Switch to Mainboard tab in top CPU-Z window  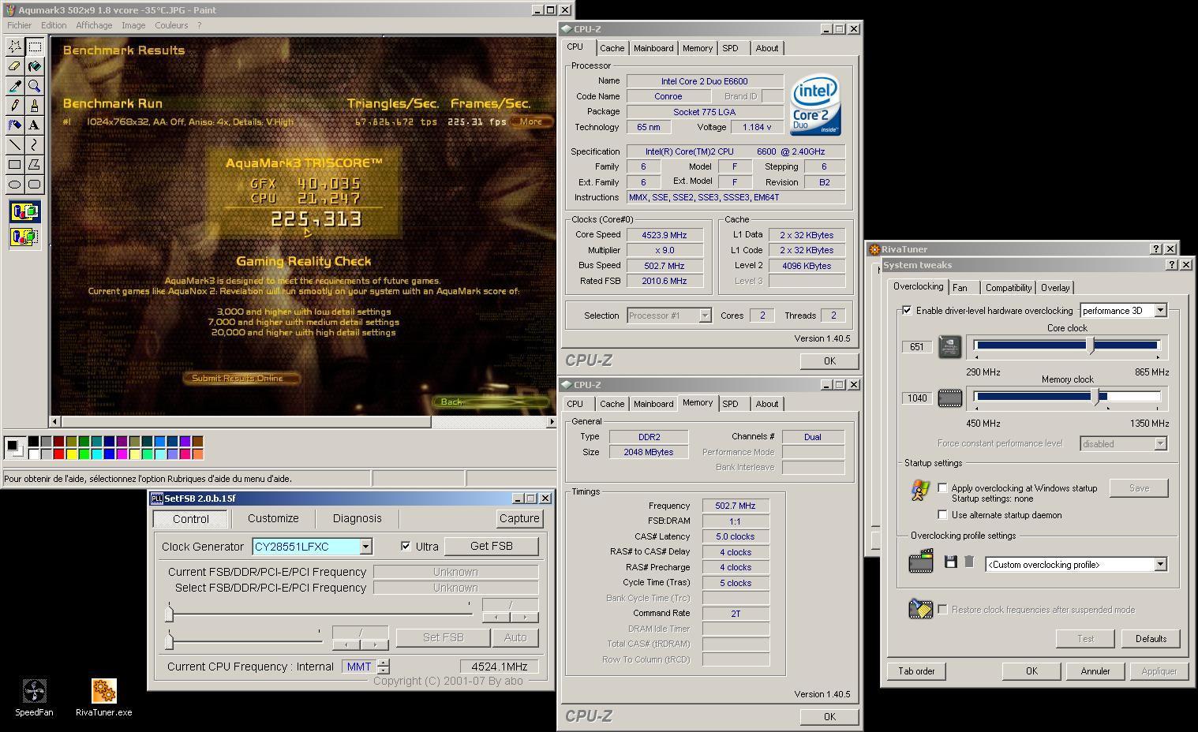(x=653, y=48)
